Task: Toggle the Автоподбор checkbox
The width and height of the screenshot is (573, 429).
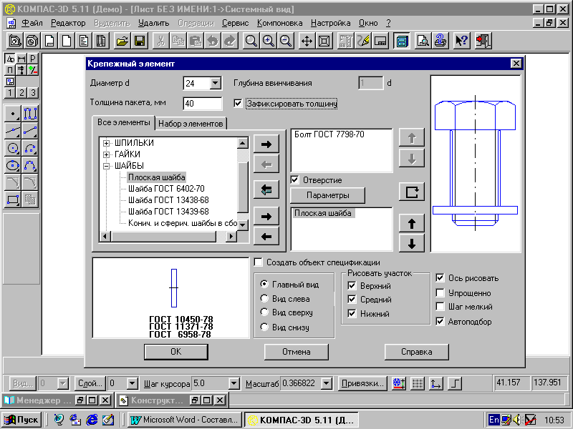Action: (440, 321)
